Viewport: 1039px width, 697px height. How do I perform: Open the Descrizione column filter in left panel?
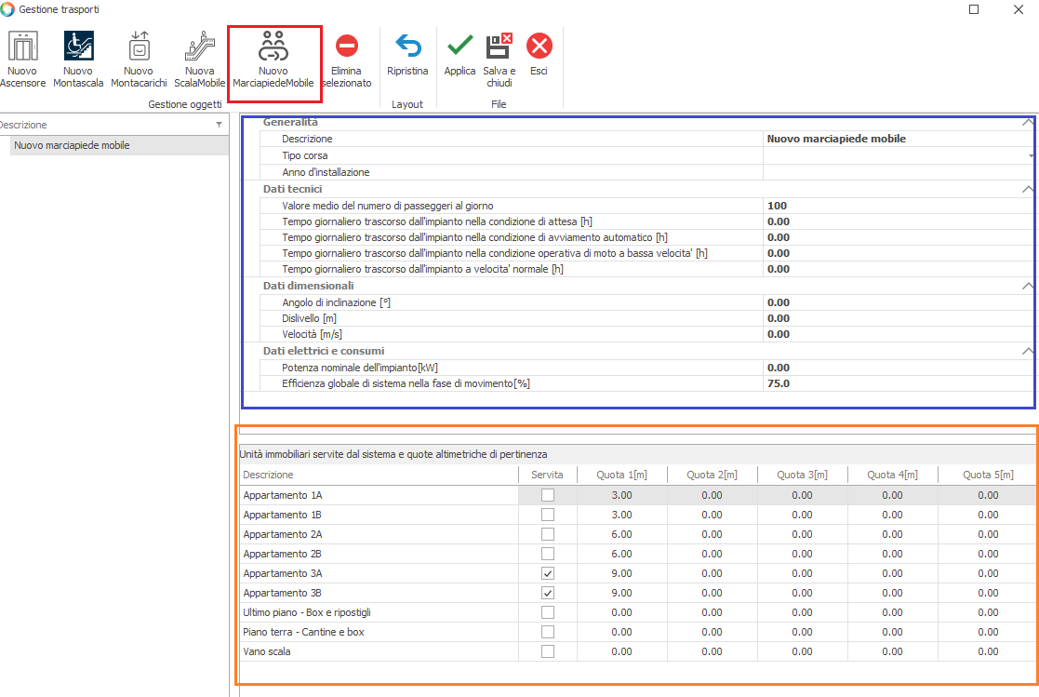click(x=219, y=125)
